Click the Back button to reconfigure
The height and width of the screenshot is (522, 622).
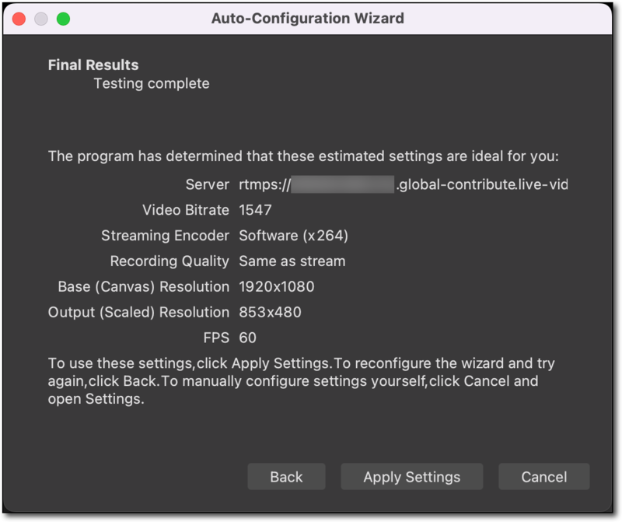pyautogui.click(x=286, y=476)
